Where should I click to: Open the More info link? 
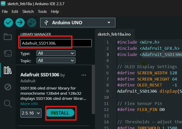29,104
